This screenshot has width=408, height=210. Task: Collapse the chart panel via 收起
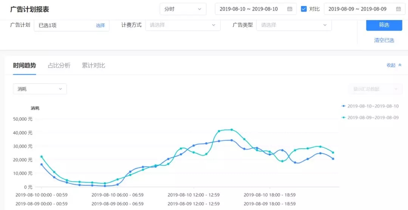(x=394, y=65)
